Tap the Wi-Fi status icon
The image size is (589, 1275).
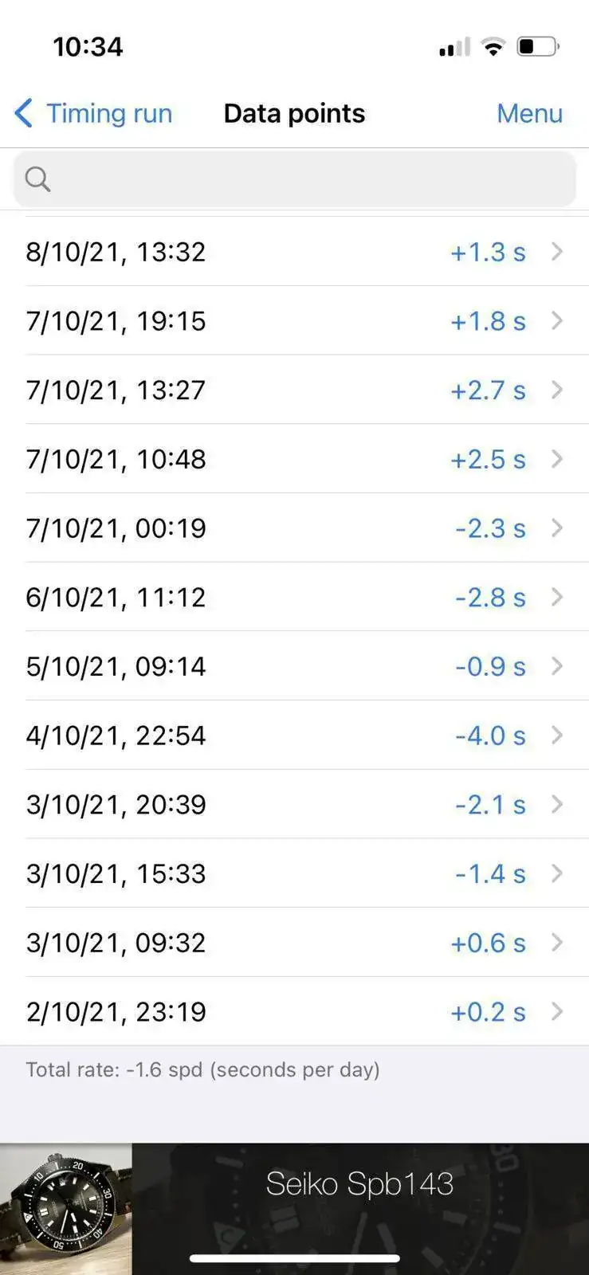coord(494,46)
